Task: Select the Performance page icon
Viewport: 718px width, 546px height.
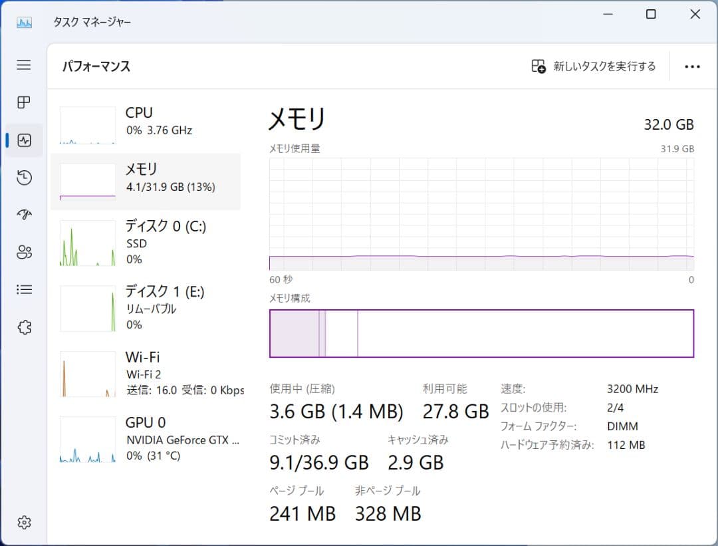Action: coord(23,140)
